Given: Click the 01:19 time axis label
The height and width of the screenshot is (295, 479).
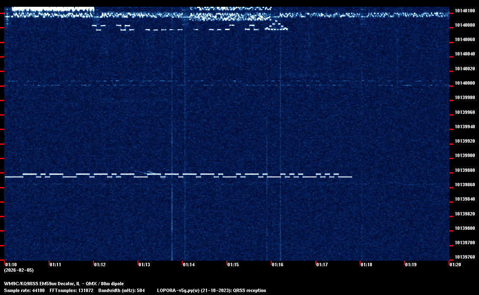Looking at the screenshot, I should pos(410,265).
